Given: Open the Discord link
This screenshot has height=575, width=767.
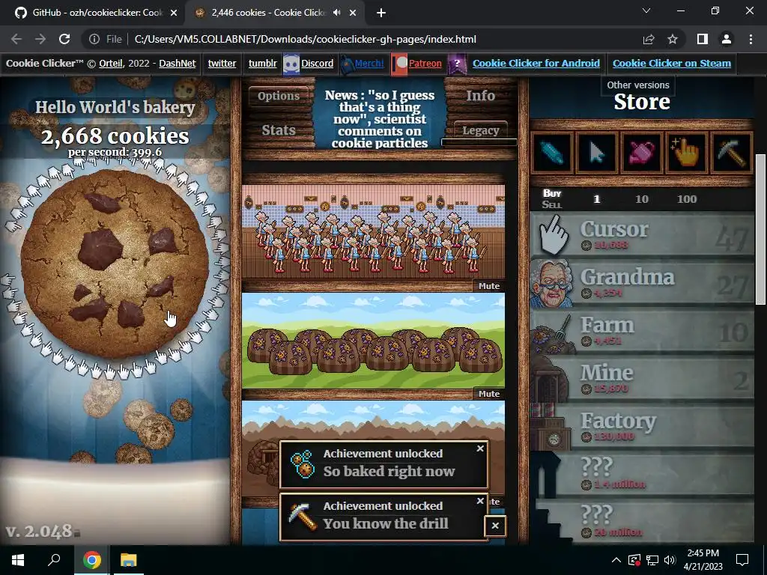Looking at the screenshot, I should (317, 63).
